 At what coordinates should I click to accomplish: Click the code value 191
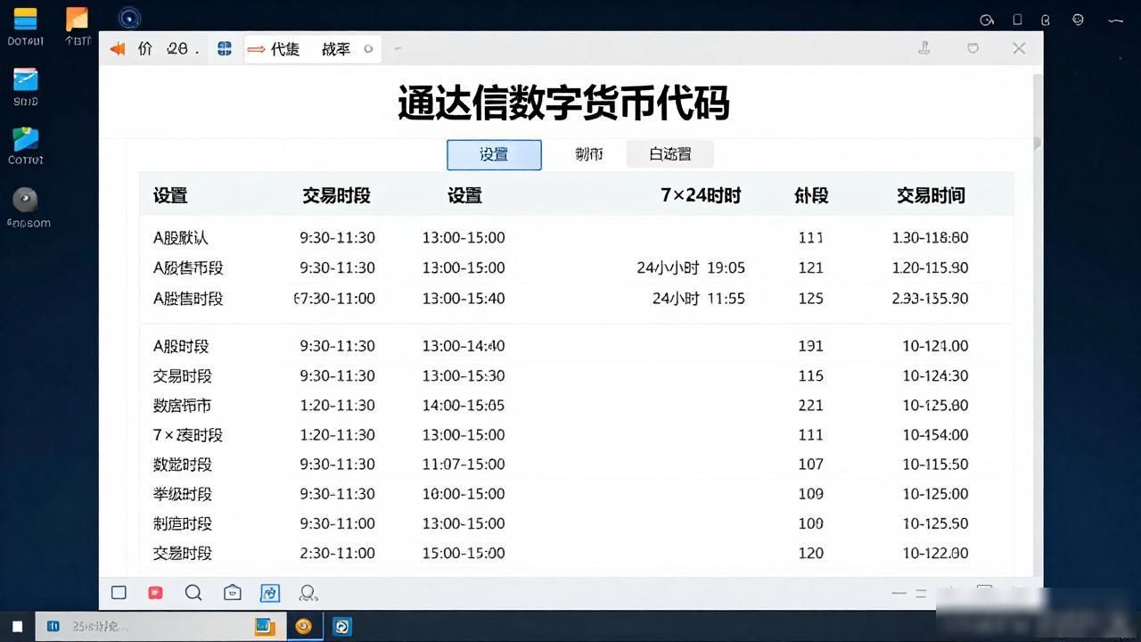(x=810, y=346)
